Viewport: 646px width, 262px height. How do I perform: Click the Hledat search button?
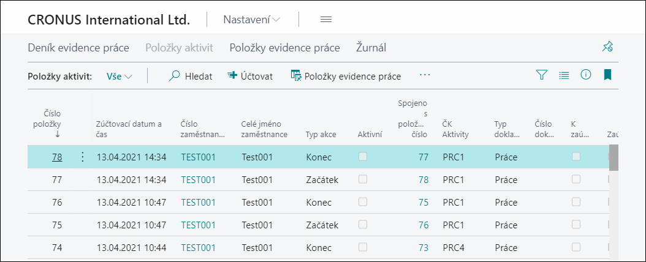[191, 76]
